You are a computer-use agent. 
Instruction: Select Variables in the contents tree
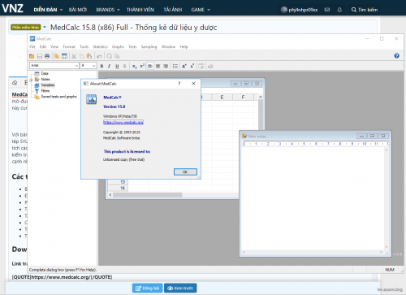(x=48, y=85)
